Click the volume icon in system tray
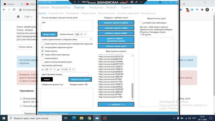This screenshot has height=121, width=215. (189, 118)
